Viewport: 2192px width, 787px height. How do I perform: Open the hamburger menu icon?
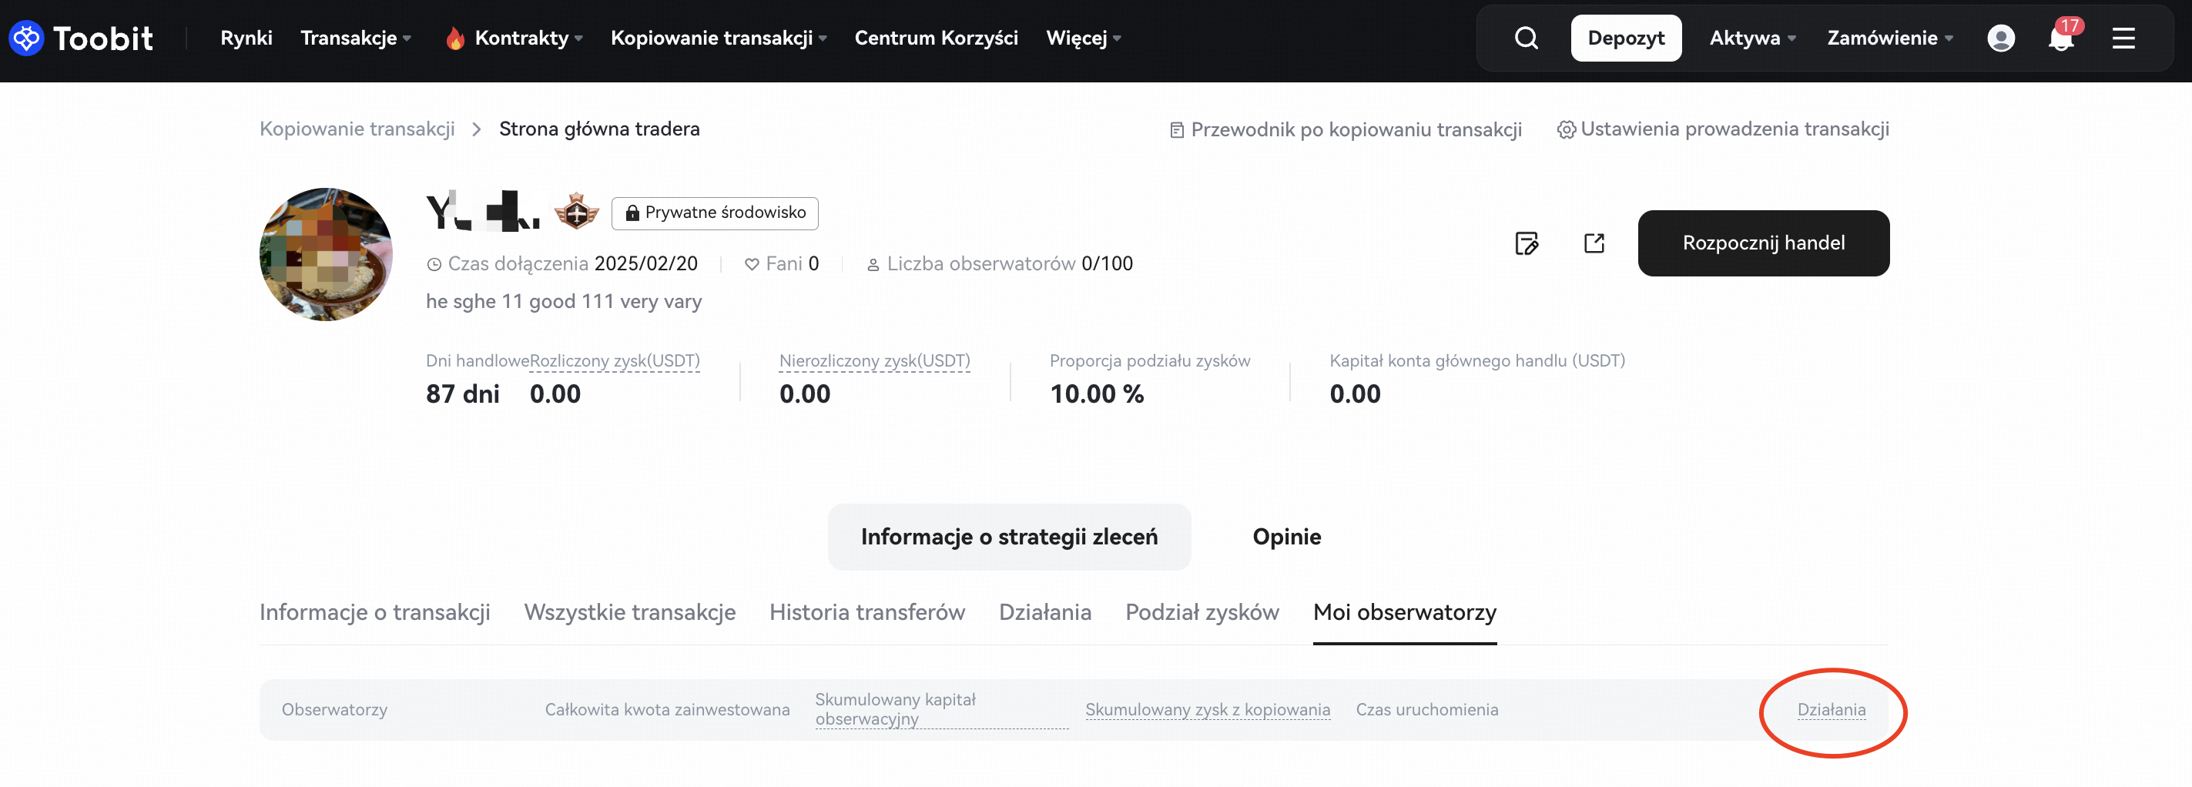tap(2123, 39)
